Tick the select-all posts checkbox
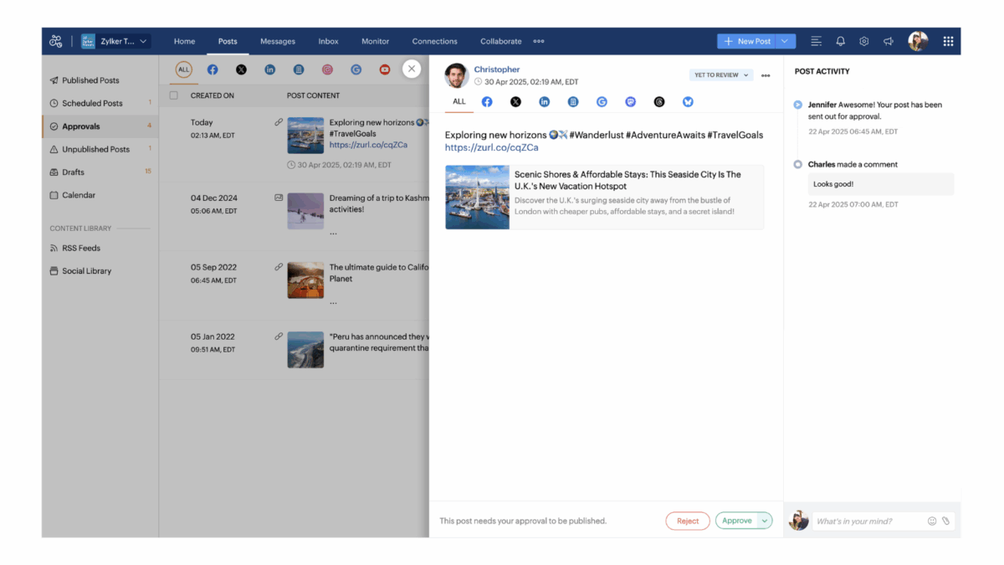The height and width of the screenshot is (565, 1004). (174, 95)
